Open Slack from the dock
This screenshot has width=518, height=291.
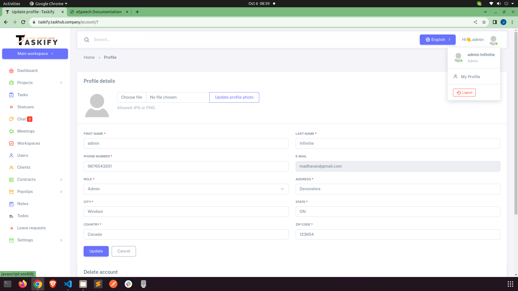(x=128, y=284)
